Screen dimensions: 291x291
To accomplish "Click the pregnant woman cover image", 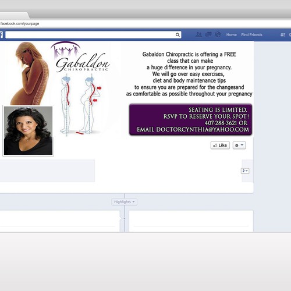I will tap(30, 73).
